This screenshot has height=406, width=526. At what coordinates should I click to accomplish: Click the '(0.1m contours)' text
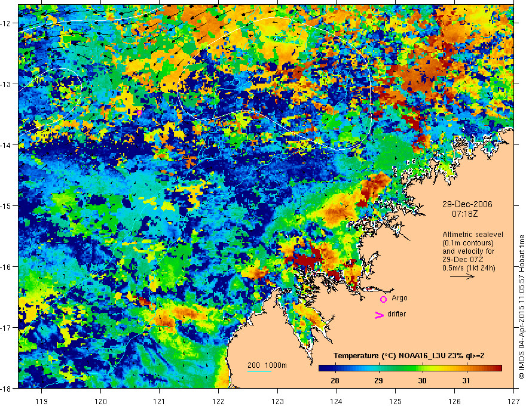468,243
